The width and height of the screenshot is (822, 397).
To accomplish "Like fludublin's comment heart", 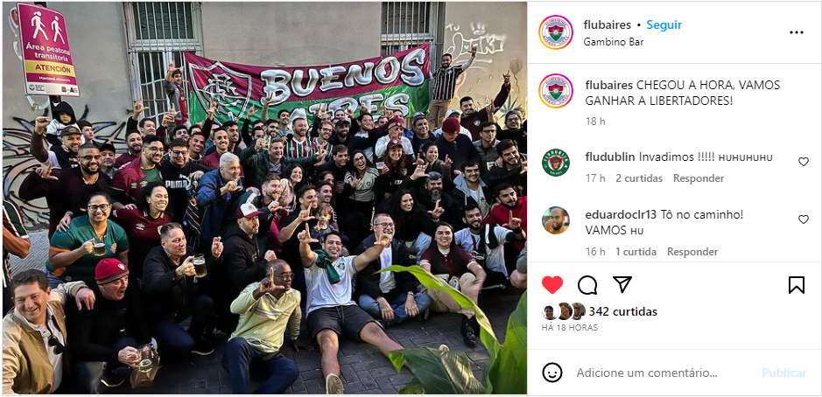I will tap(803, 162).
